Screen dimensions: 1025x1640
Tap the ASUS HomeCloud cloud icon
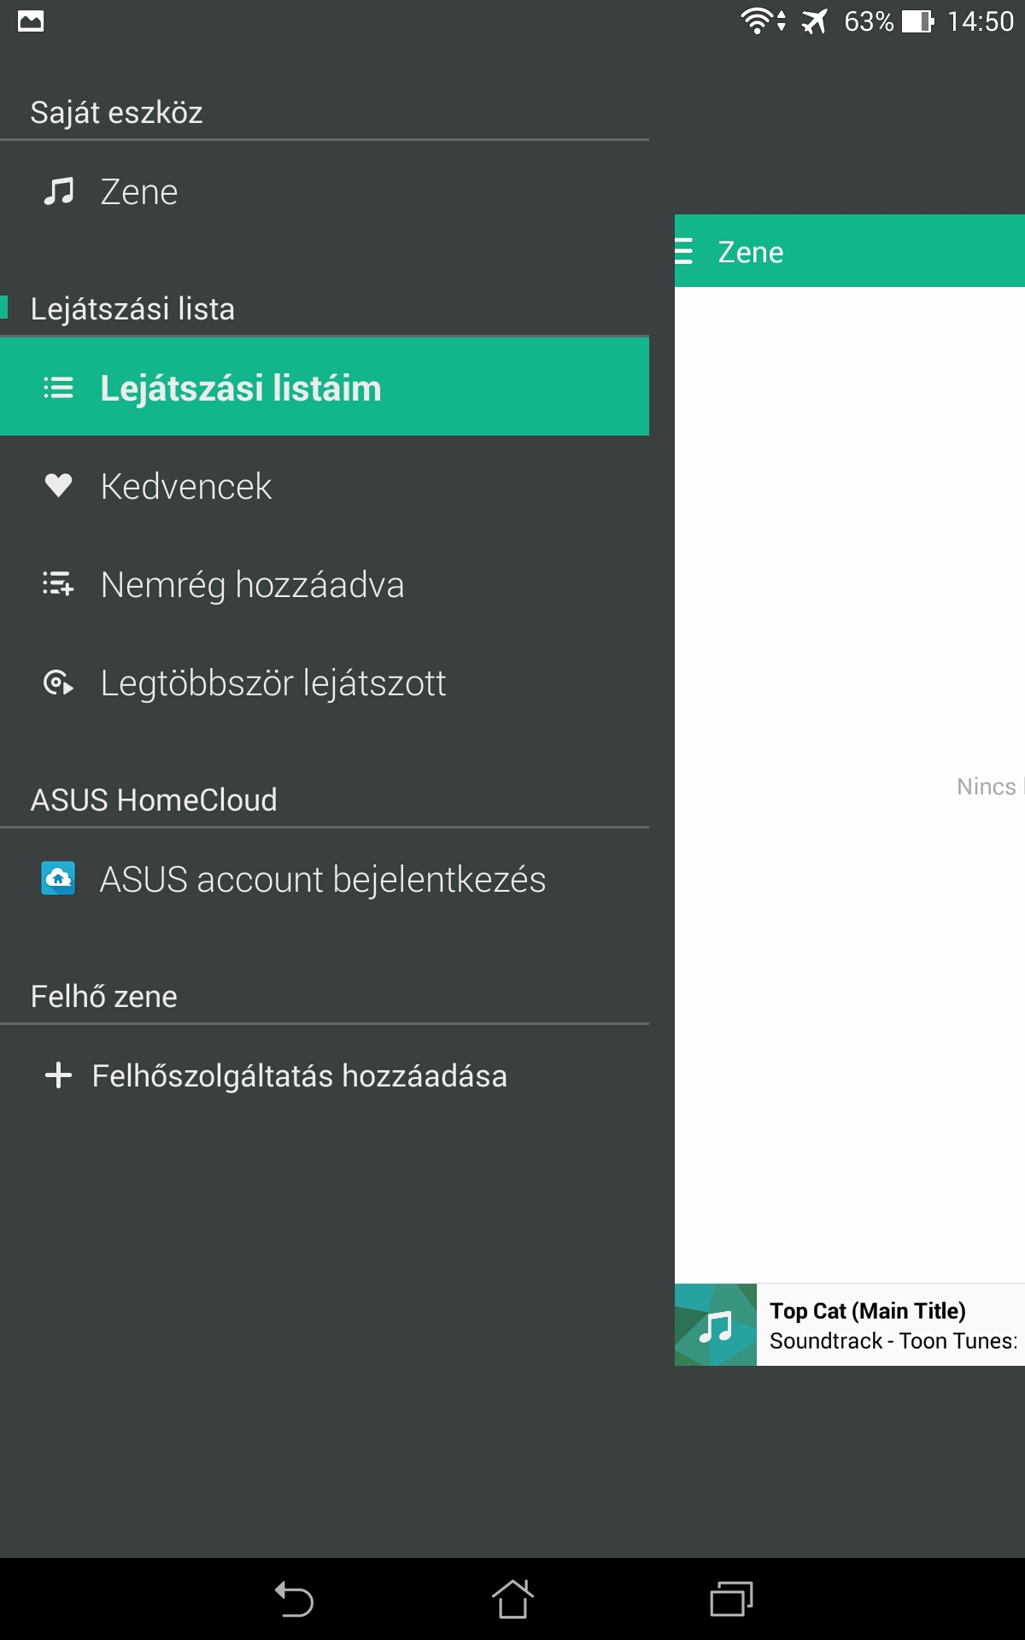coord(58,878)
